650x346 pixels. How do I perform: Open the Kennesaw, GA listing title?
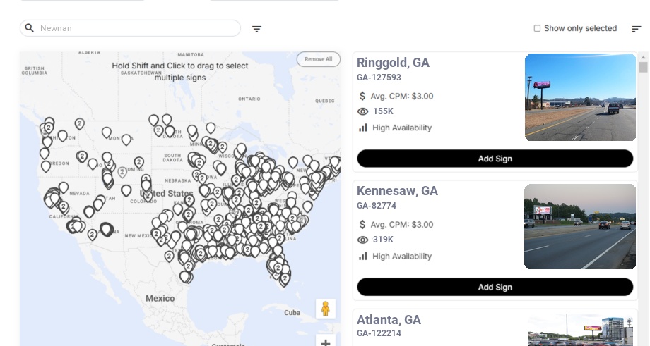click(397, 191)
